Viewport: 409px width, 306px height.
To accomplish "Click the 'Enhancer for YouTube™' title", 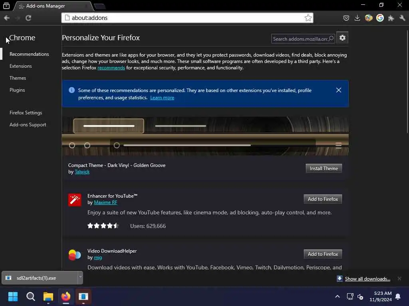I will coord(112,196).
